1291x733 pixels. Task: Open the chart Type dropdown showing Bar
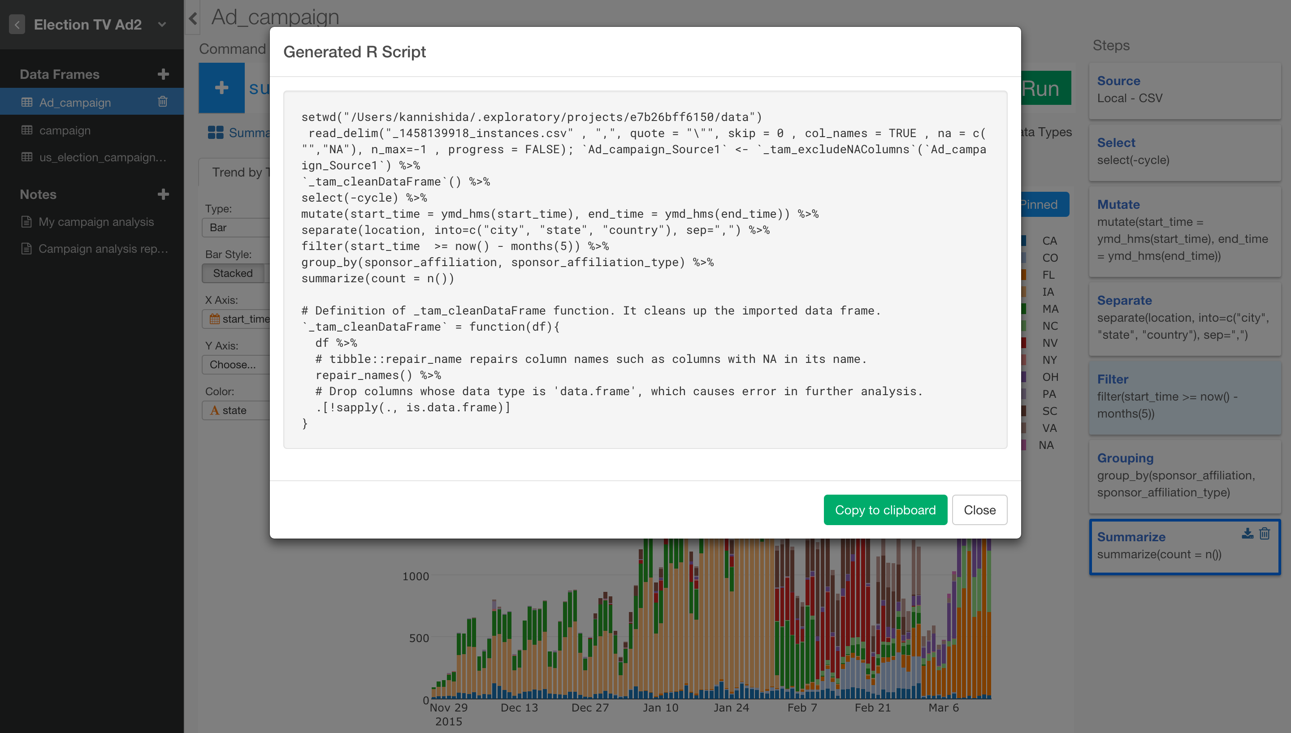point(237,228)
